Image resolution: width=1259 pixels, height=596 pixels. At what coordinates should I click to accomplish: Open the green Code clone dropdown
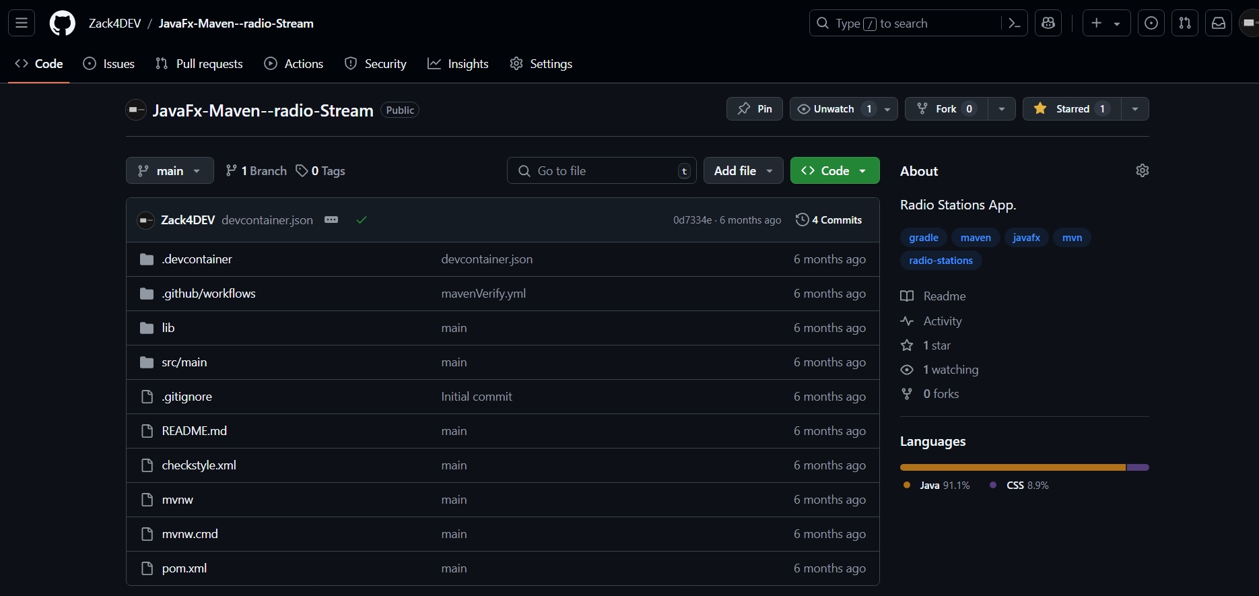point(835,170)
